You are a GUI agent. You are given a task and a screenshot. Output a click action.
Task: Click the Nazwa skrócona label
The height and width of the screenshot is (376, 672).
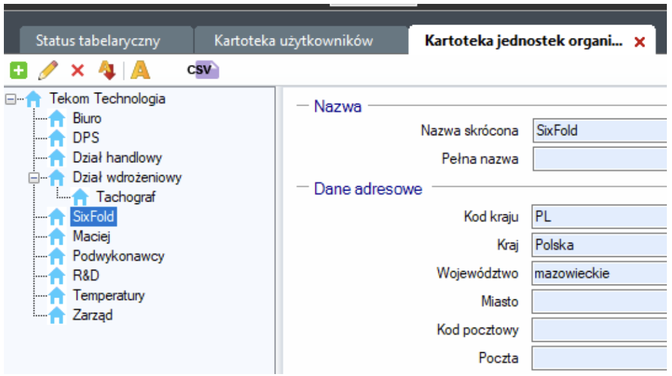point(470,130)
